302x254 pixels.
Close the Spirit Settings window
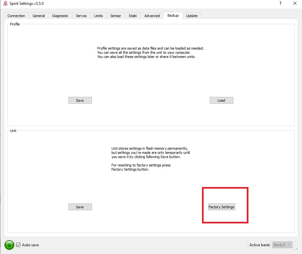(x=295, y=4)
